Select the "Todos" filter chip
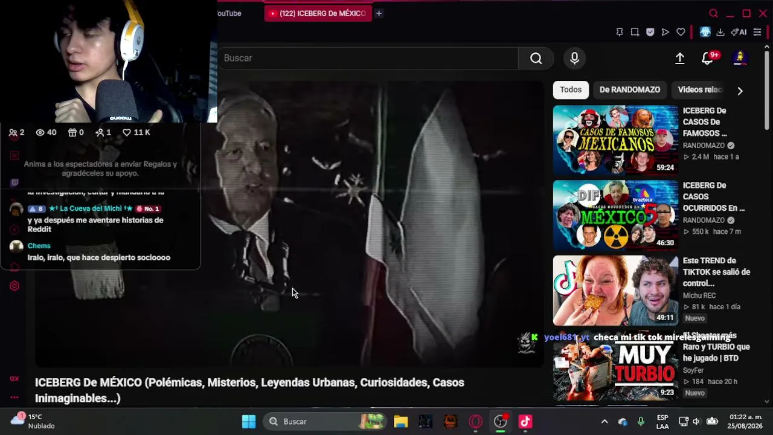The image size is (773, 435). click(571, 89)
